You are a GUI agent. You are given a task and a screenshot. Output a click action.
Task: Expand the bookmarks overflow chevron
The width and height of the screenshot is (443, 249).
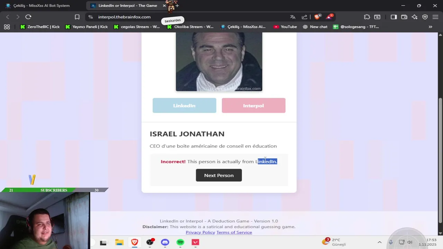click(x=430, y=27)
